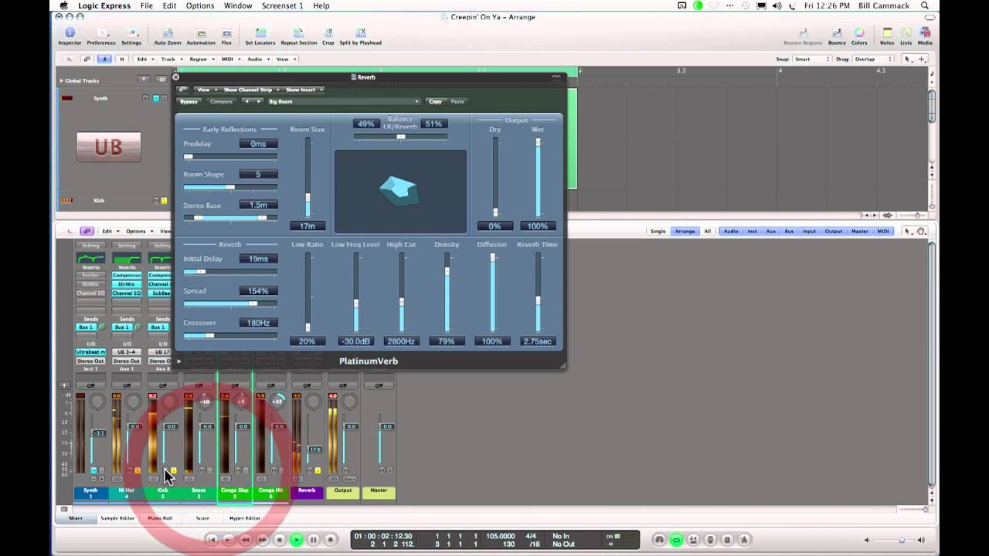Image resolution: width=989 pixels, height=556 pixels.
Task: Open the Reverb plugin View menu
Action: [206, 90]
